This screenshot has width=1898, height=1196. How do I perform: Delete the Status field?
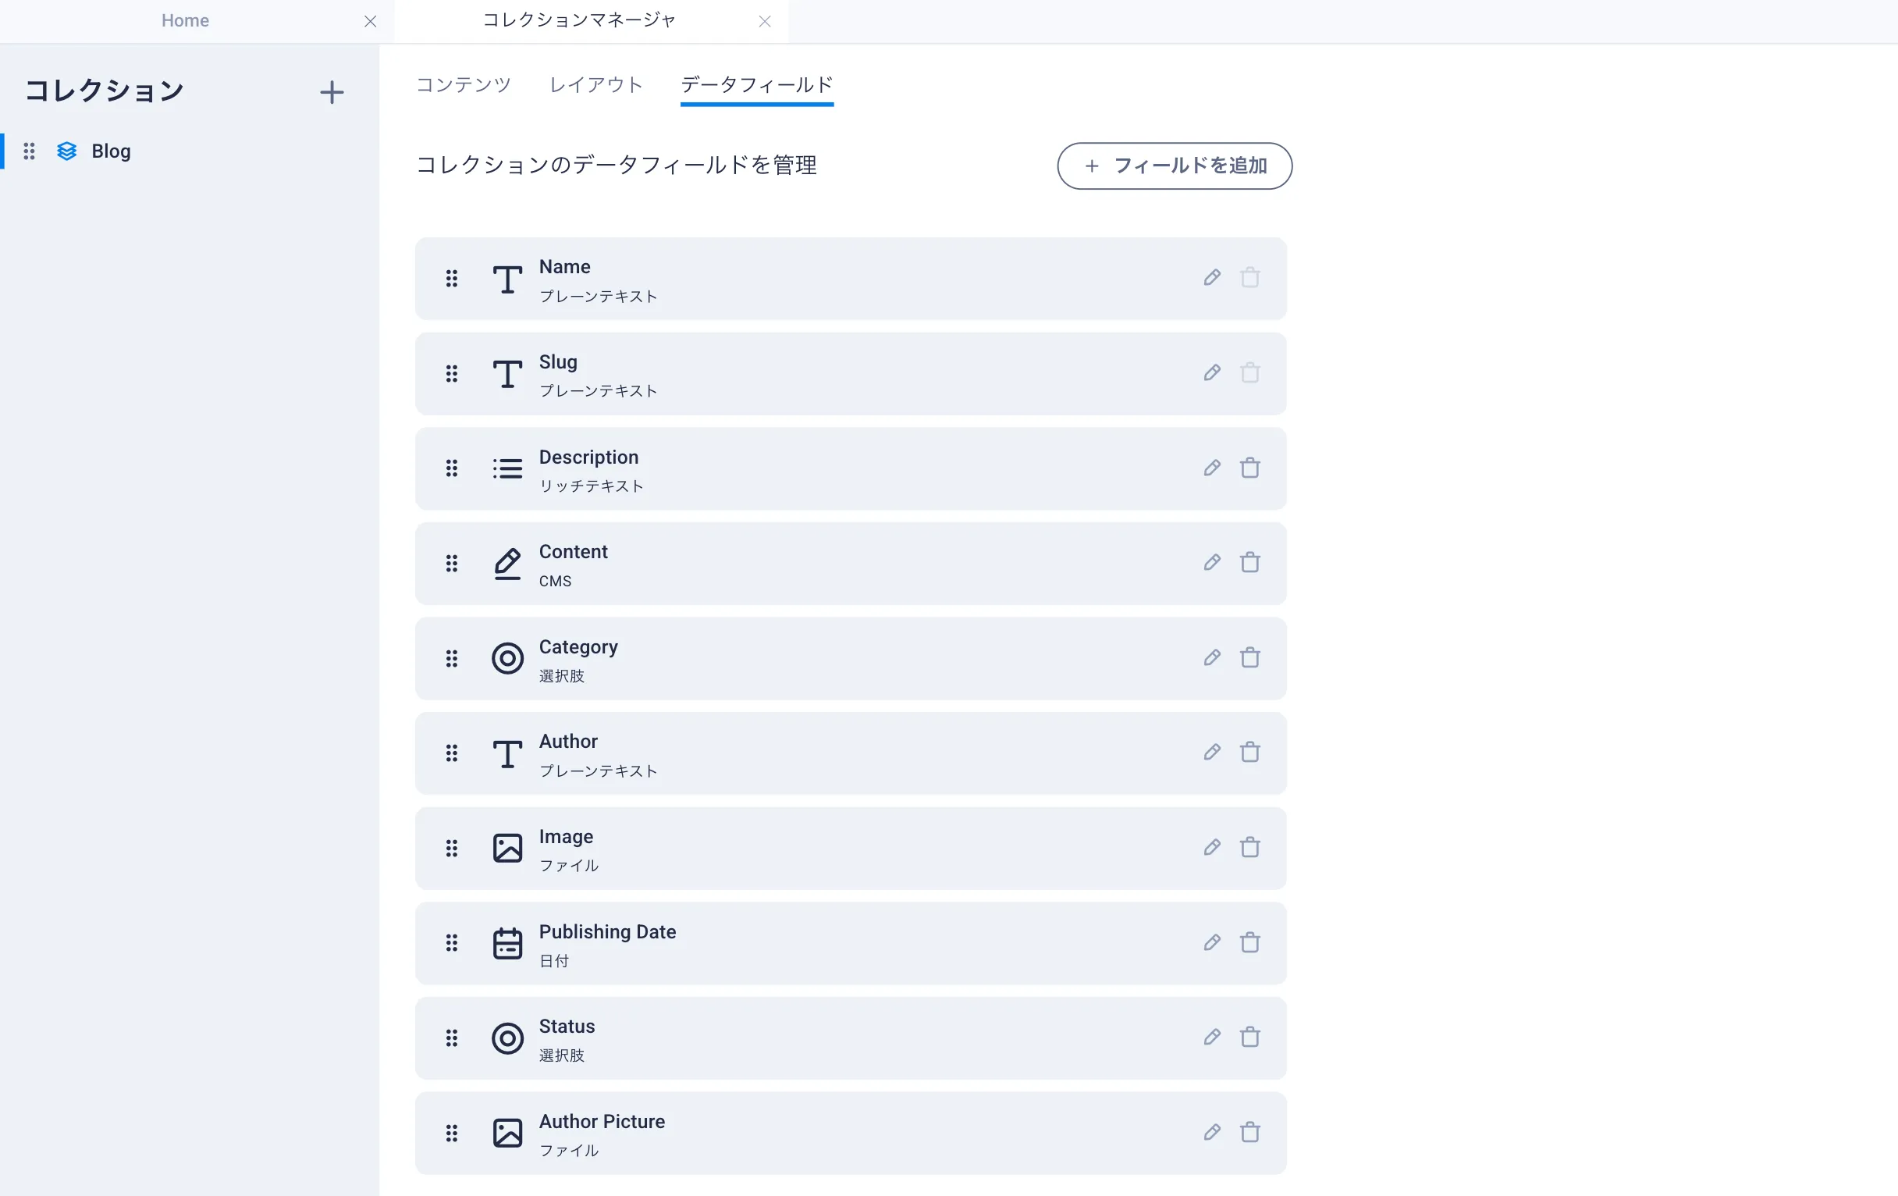click(1249, 1038)
